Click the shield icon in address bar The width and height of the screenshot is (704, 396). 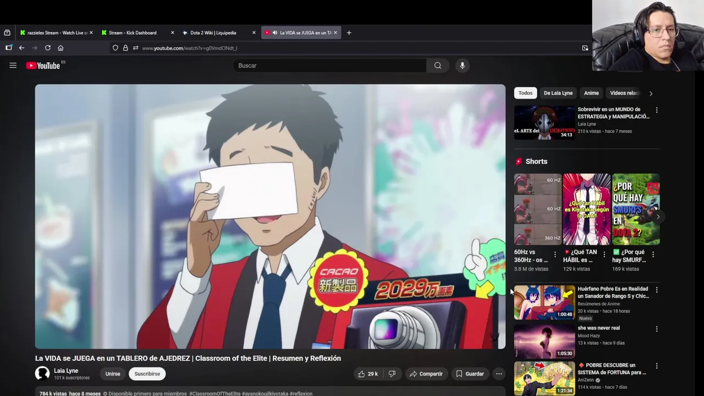pos(115,48)
